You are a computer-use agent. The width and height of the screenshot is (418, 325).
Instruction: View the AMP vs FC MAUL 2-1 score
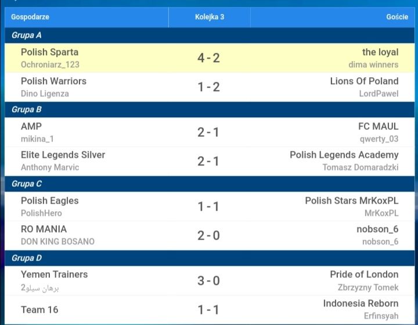pos(208,132)
